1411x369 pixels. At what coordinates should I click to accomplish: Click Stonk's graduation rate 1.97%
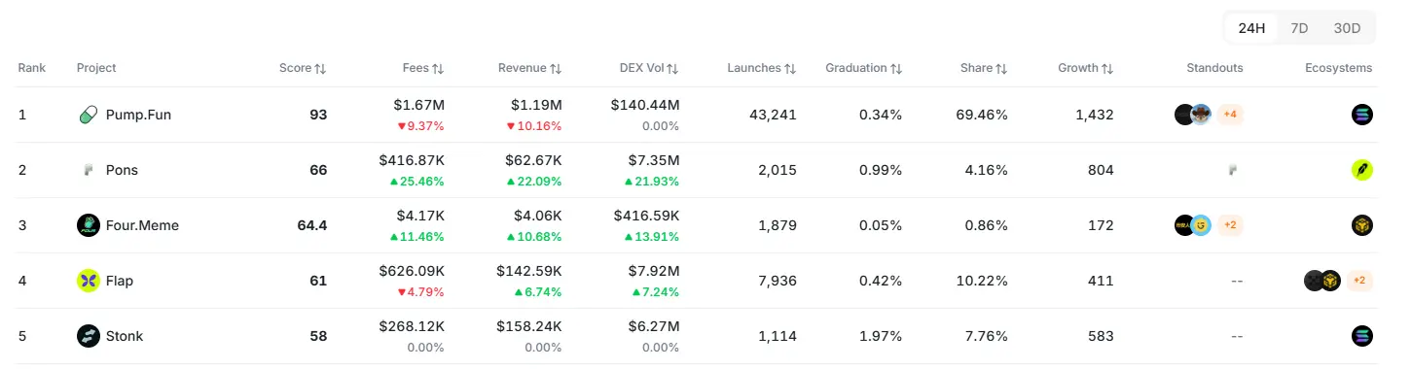(x=881, y=336)
